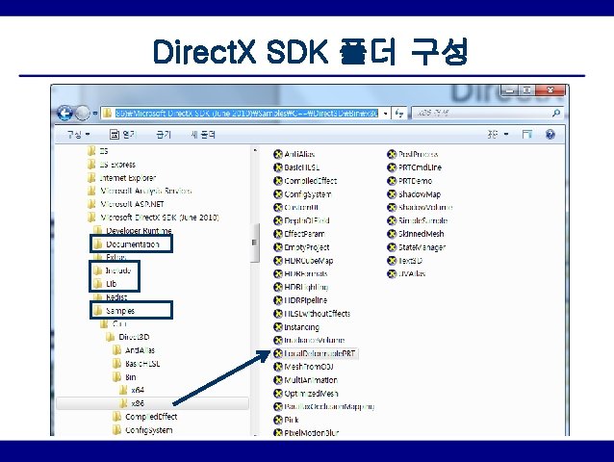Select the Redist folder
The image size is (614, 462).
coord(111,297)
